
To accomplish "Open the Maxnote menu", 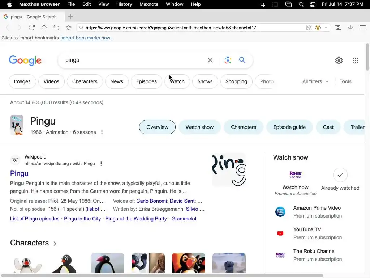I will 149,4.
